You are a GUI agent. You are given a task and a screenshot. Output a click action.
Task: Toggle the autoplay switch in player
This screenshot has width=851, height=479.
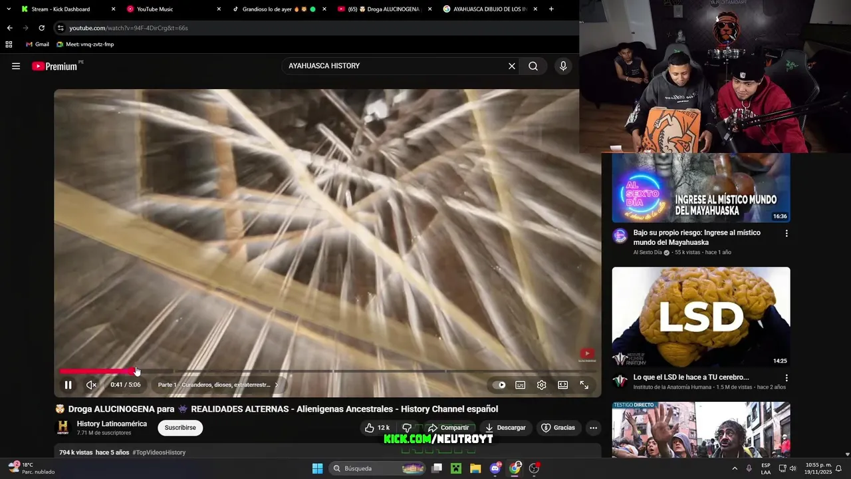[499, 385]
